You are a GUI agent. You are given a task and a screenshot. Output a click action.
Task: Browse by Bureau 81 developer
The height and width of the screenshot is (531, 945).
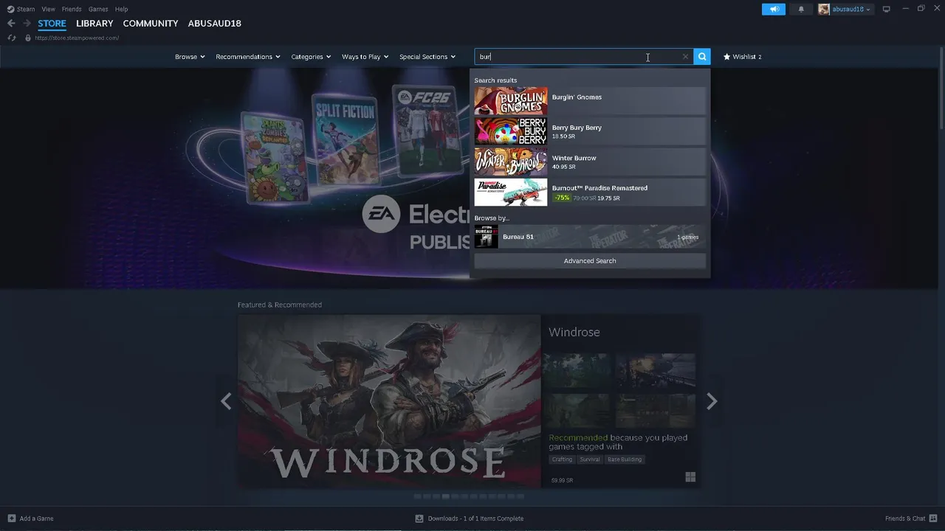(x=590, y=237)
